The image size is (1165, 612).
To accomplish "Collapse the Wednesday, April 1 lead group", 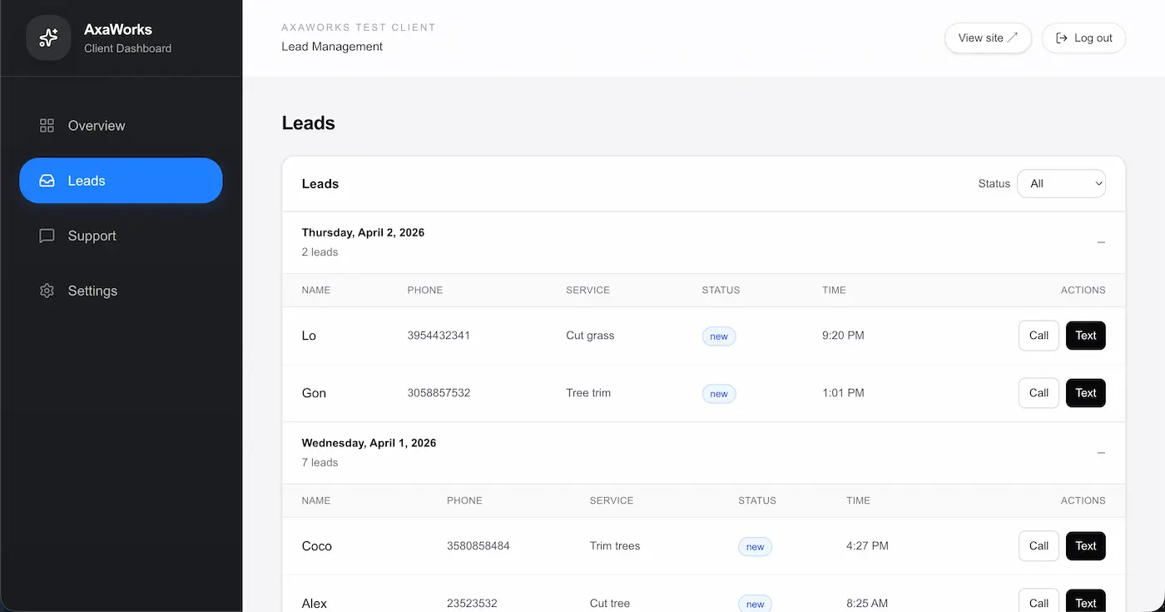I will 1101,453.
